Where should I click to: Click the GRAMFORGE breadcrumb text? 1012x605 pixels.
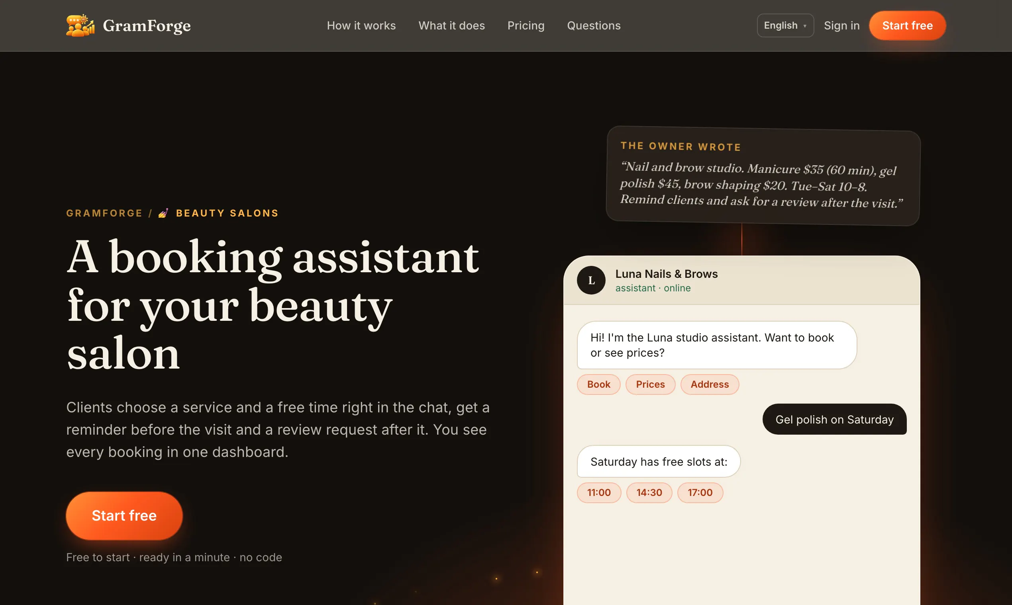click(104, 213)
